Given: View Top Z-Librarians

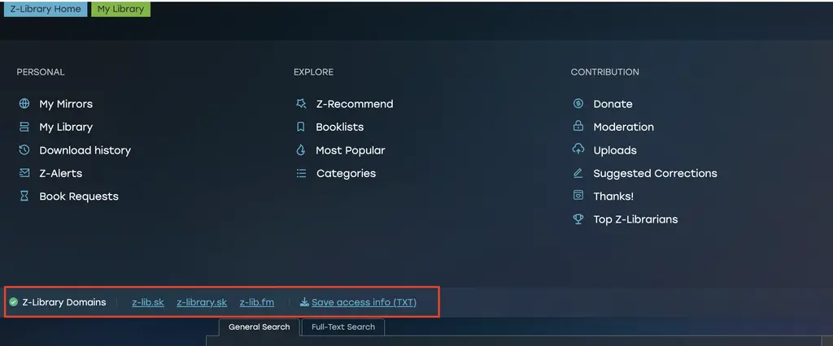Looking at the screenshot, I should pyautogui.click(x=635, y=219).
